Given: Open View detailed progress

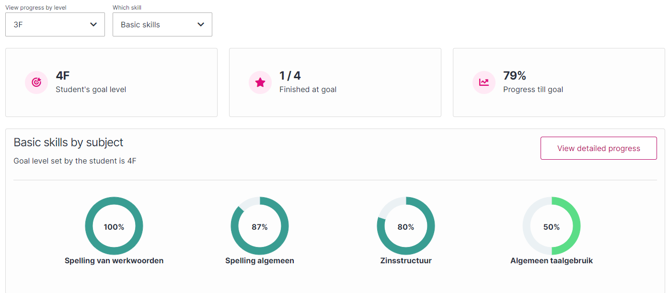Looking at the screenshot, I should 599,148.
